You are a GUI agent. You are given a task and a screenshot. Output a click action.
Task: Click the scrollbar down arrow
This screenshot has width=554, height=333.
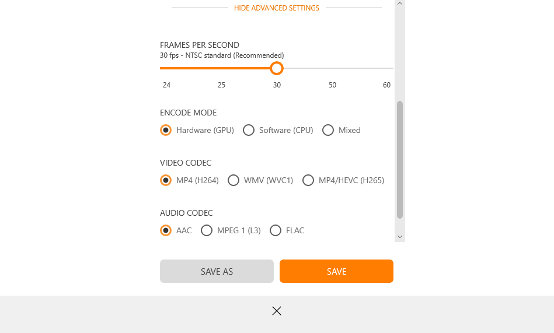pyautogui.click(x=400, y=237)
